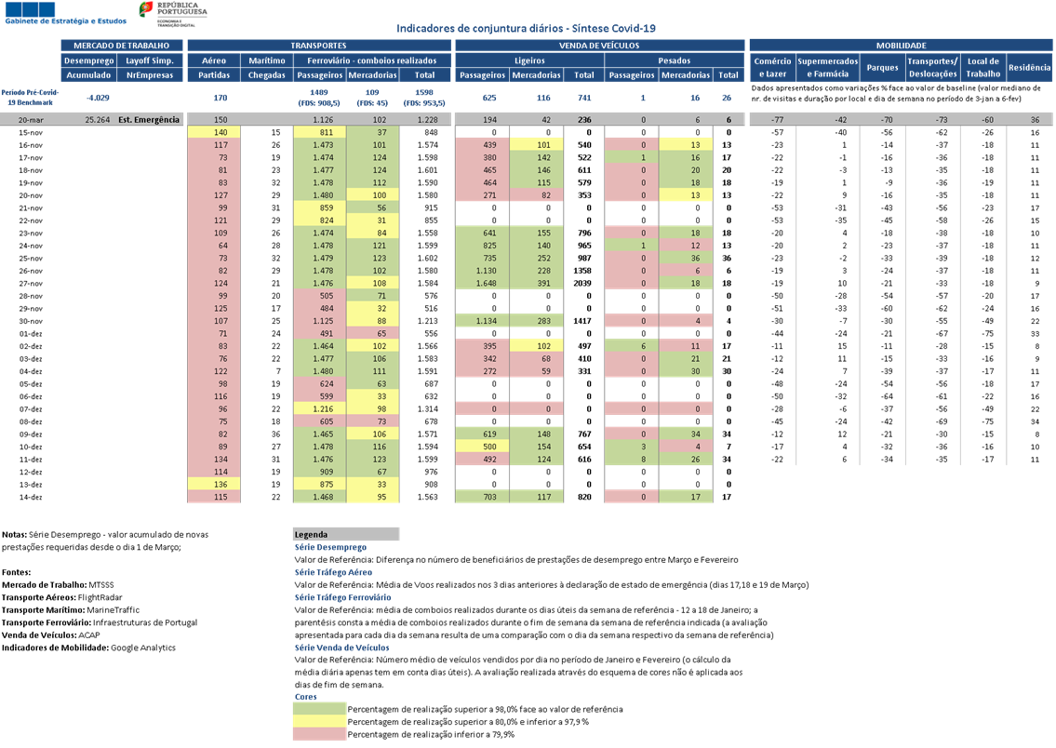Select the pink color swatch in legend

[x=319, y=734]
